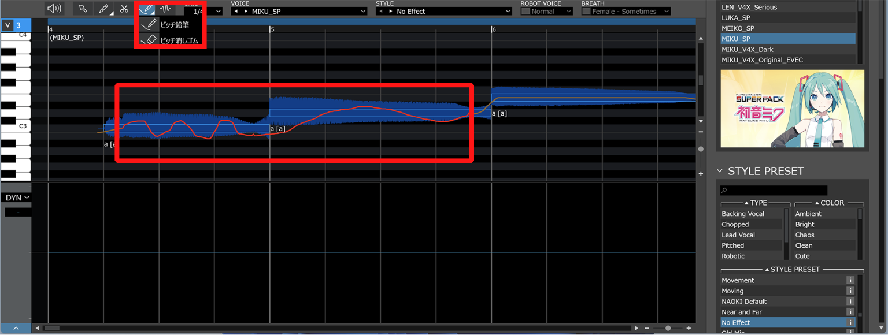Open the DYN parameter dropdown
The width and height of the screenshot is (888, 335).
click(17, 198)
